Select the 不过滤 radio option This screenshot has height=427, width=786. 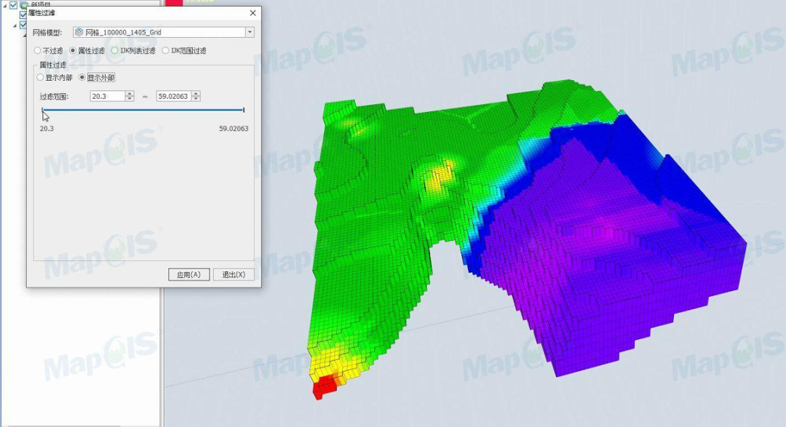[x=38, y=51]
